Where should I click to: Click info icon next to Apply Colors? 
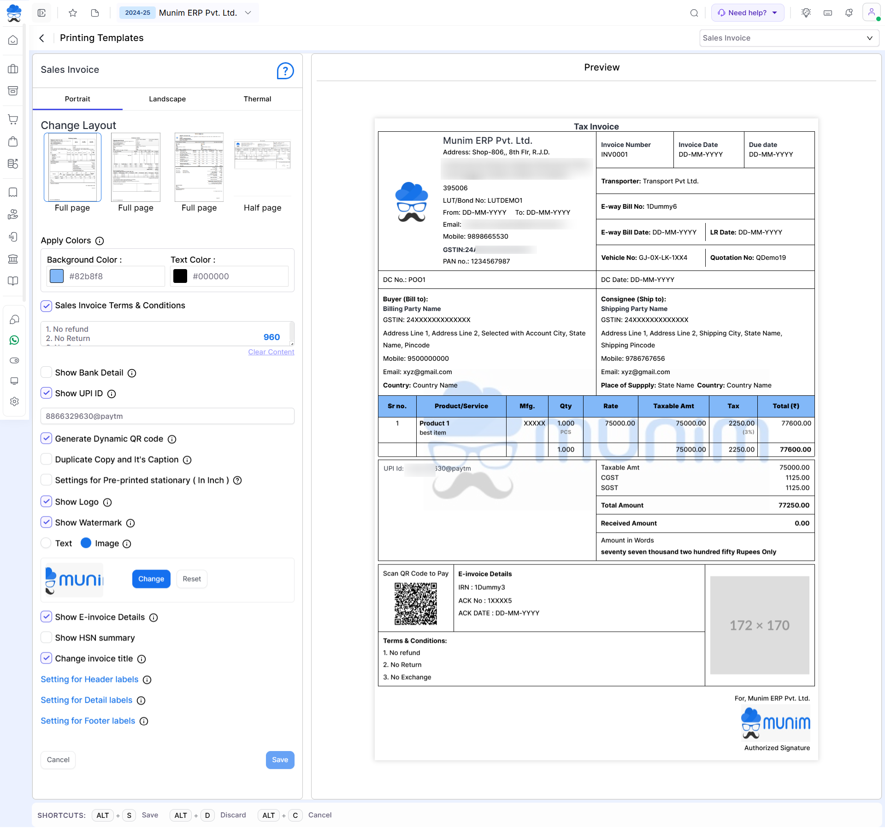click(100, 241)
